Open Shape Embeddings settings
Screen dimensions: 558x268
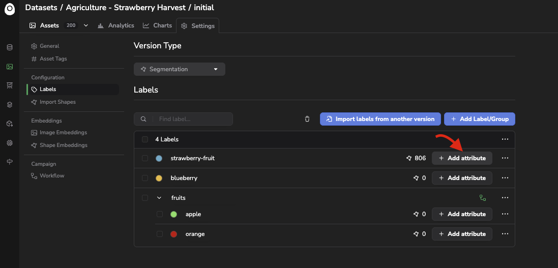59,145
